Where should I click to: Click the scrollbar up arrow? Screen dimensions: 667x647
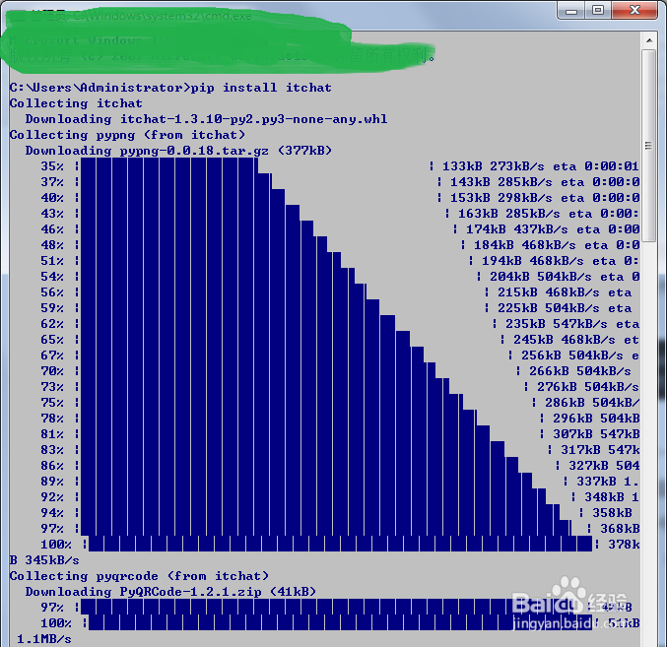pyautogui.click(x=649, y=40)
